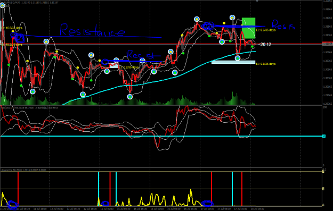
Task: Select the small light-blue rectangle beside 'EI: 0.2/35 days'
Action: pos(114,66)
